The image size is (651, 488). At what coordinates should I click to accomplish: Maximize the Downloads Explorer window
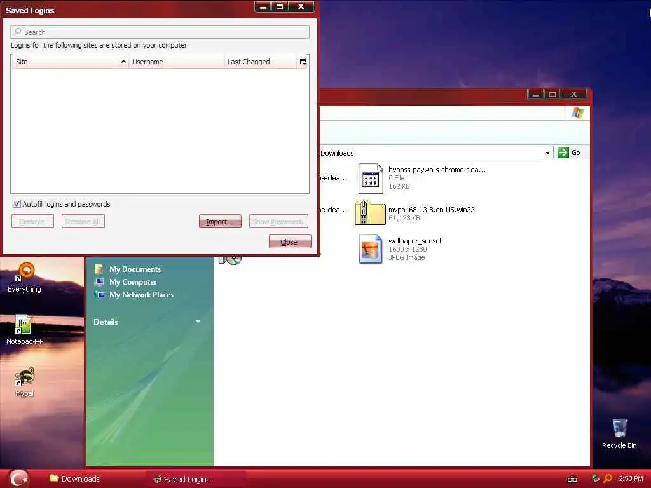(x=552, y=95)
